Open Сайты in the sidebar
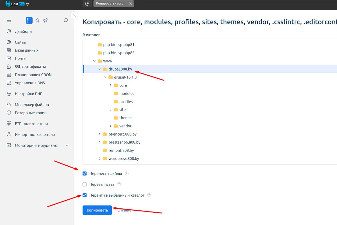Viewport: 337px width, 225px height. pos(21,42)
